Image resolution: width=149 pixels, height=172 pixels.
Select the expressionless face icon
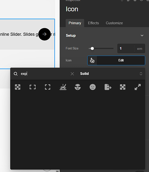pos(93,87)
